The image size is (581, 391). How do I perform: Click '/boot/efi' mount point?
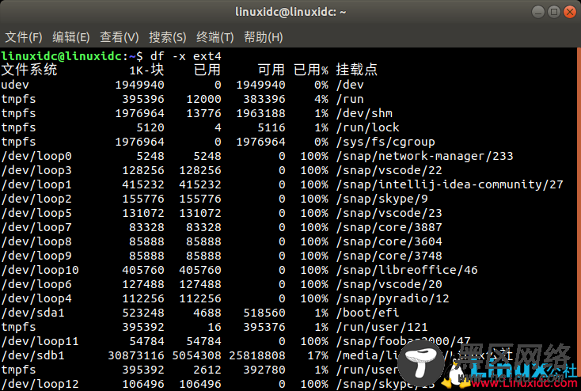pyautogui.click(x=367, y=313)
